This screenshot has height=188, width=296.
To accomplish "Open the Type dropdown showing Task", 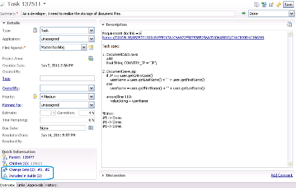I will tap(92, 30).
